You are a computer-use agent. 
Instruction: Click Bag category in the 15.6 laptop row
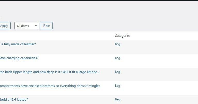[117, 99]
